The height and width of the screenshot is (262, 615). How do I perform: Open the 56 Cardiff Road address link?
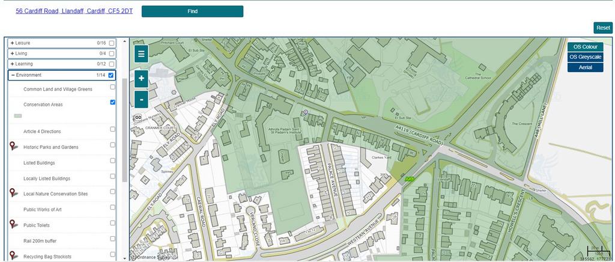(x=74, y=11)
